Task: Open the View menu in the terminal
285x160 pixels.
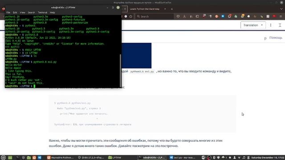Action: pos(23,12)
